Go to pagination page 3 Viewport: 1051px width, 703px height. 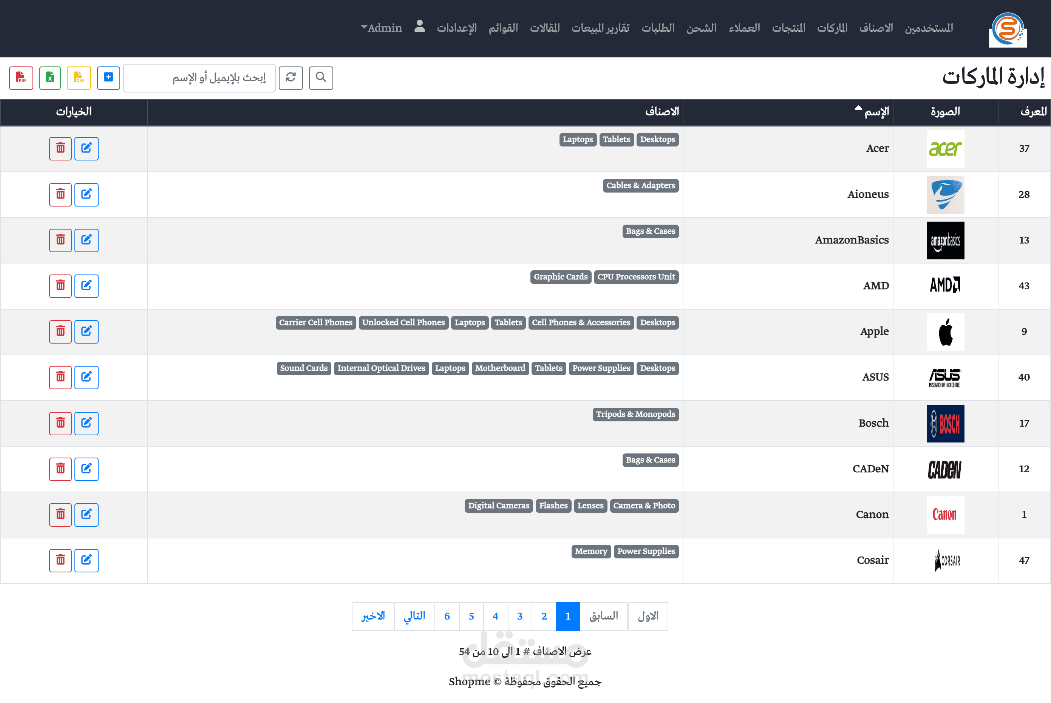[520, 617]
